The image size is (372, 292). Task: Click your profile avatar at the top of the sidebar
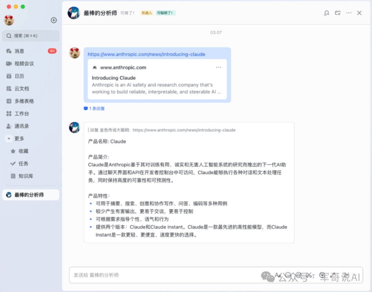(9, 20)
